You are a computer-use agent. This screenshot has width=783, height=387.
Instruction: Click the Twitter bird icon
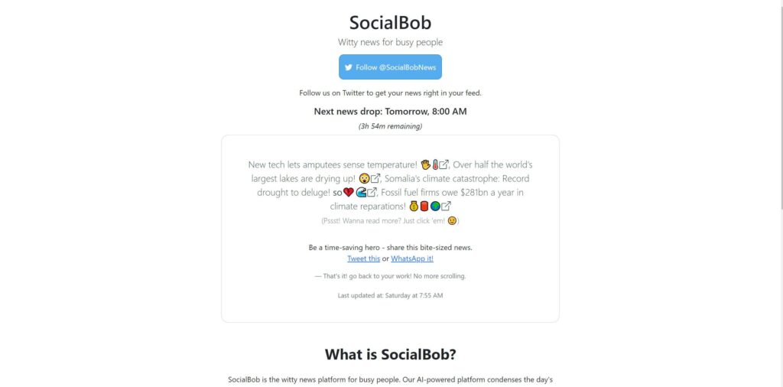[349, 67]
